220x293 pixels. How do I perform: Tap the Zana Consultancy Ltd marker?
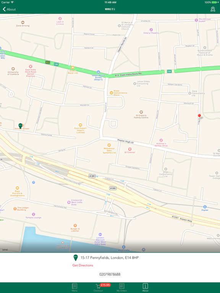(190, 93)
